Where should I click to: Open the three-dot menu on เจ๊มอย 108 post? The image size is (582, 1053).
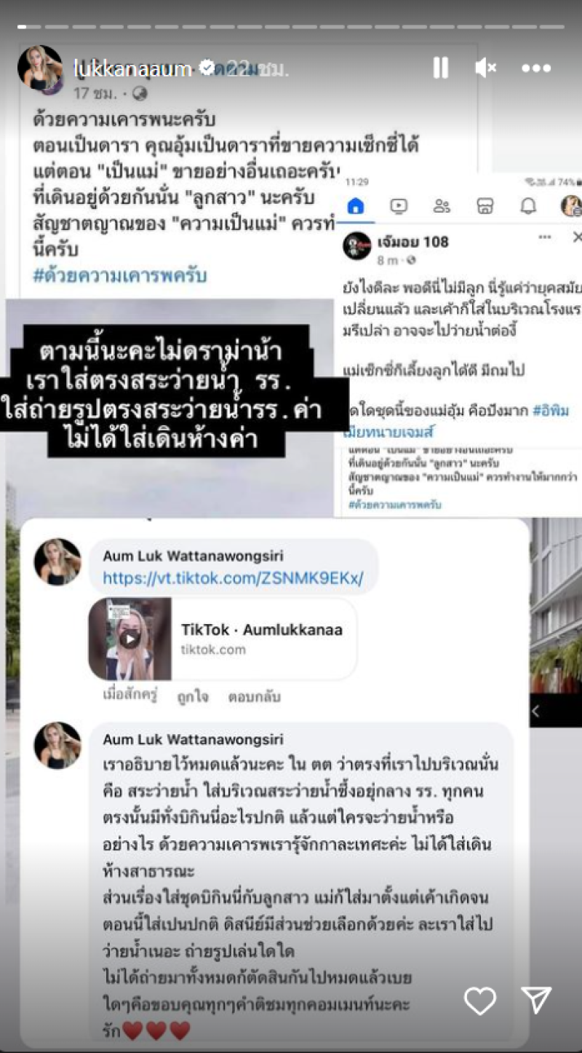point(544,237)
